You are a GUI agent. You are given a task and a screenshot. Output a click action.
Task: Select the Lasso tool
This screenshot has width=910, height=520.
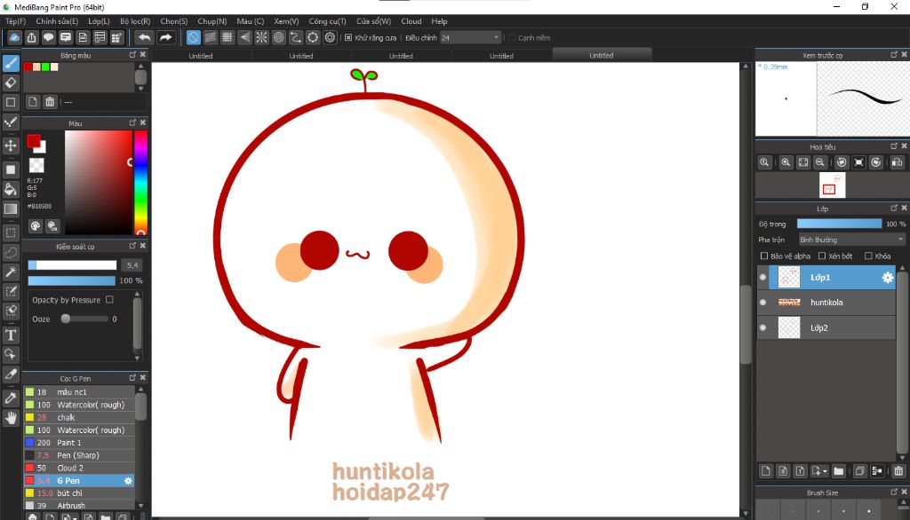11,253
